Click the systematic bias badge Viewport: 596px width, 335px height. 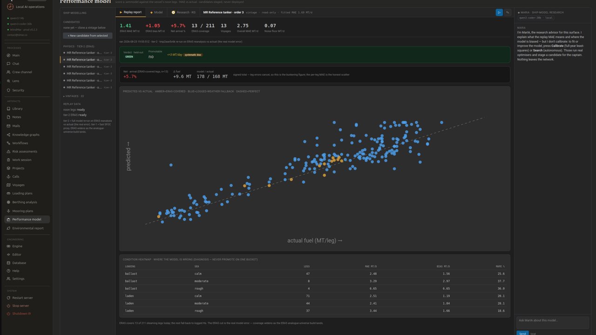click(x=193, y=55)
